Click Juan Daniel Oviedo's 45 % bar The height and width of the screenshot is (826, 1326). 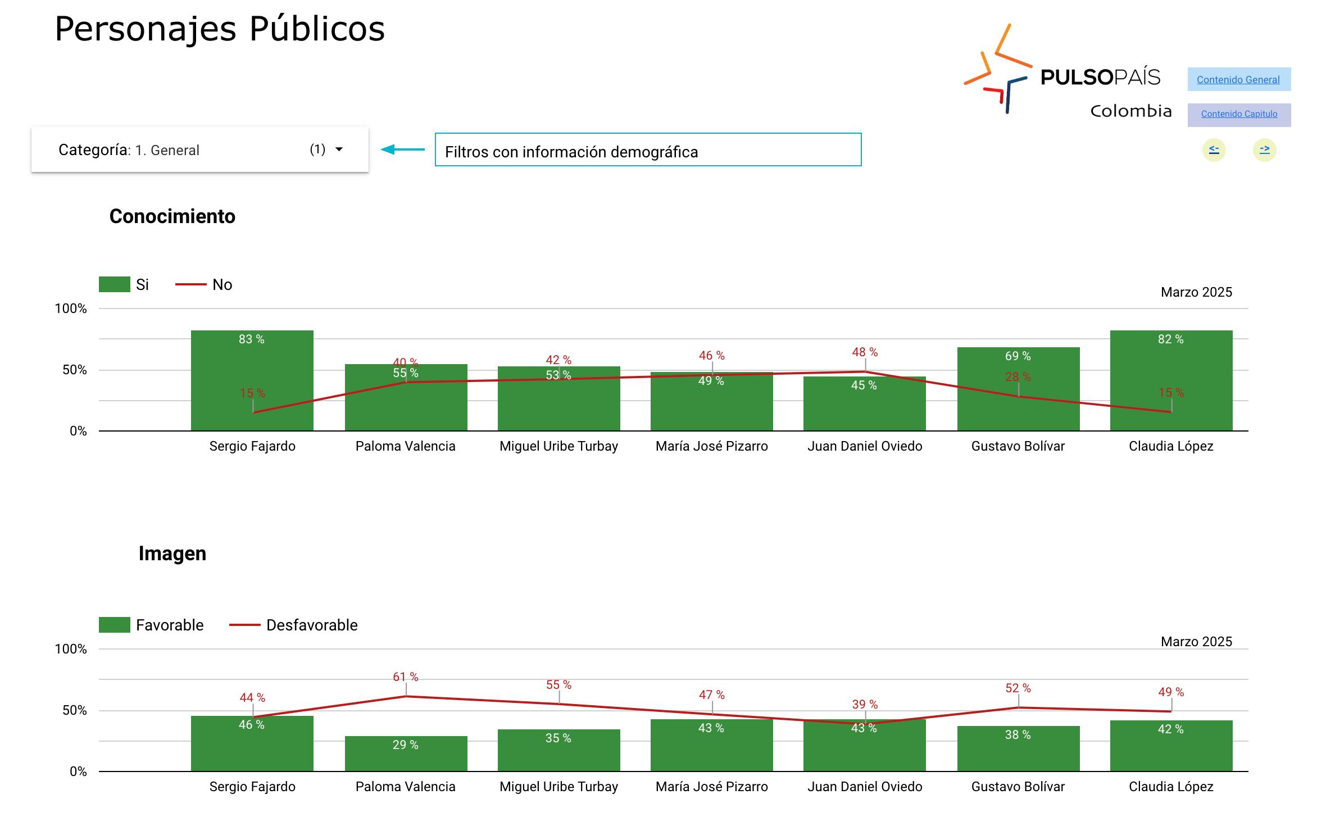(864, 407)
